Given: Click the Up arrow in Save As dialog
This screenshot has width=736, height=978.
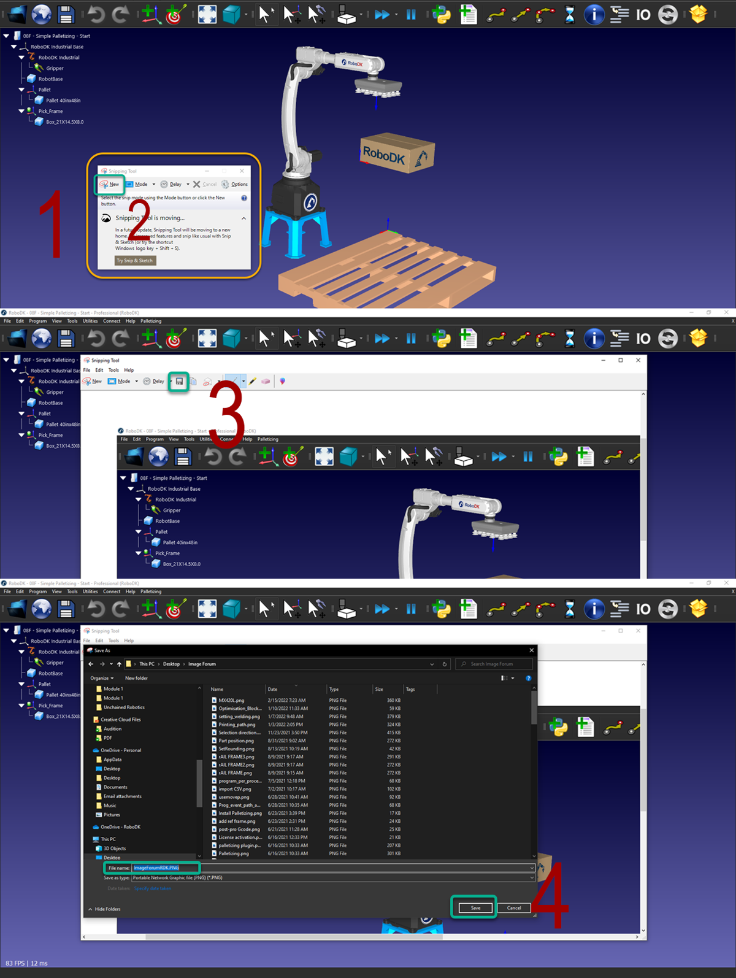Looking at the screenshot, I should 119,664.
